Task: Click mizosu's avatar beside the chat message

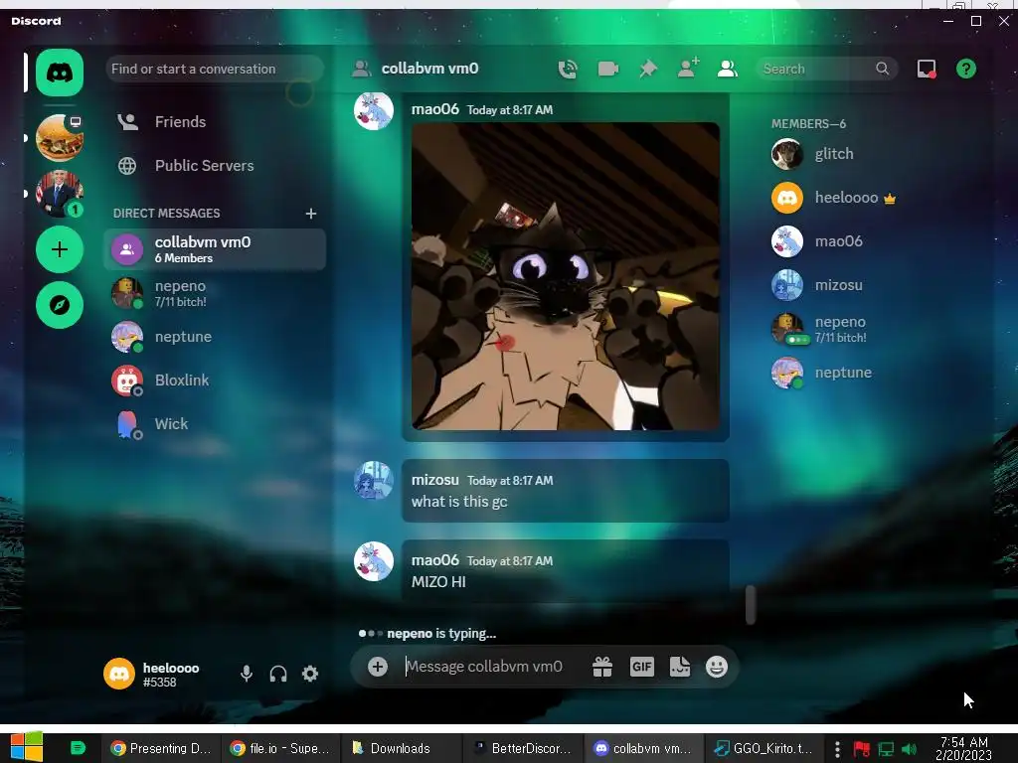Action: 374,481
